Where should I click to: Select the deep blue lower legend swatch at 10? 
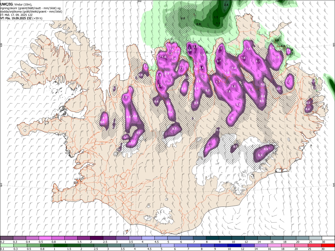point(234,245)
